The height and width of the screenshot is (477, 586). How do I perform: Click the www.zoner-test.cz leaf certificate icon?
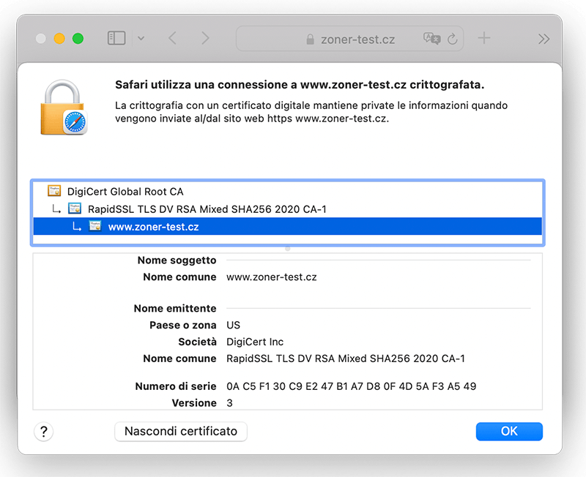point(95,226)
